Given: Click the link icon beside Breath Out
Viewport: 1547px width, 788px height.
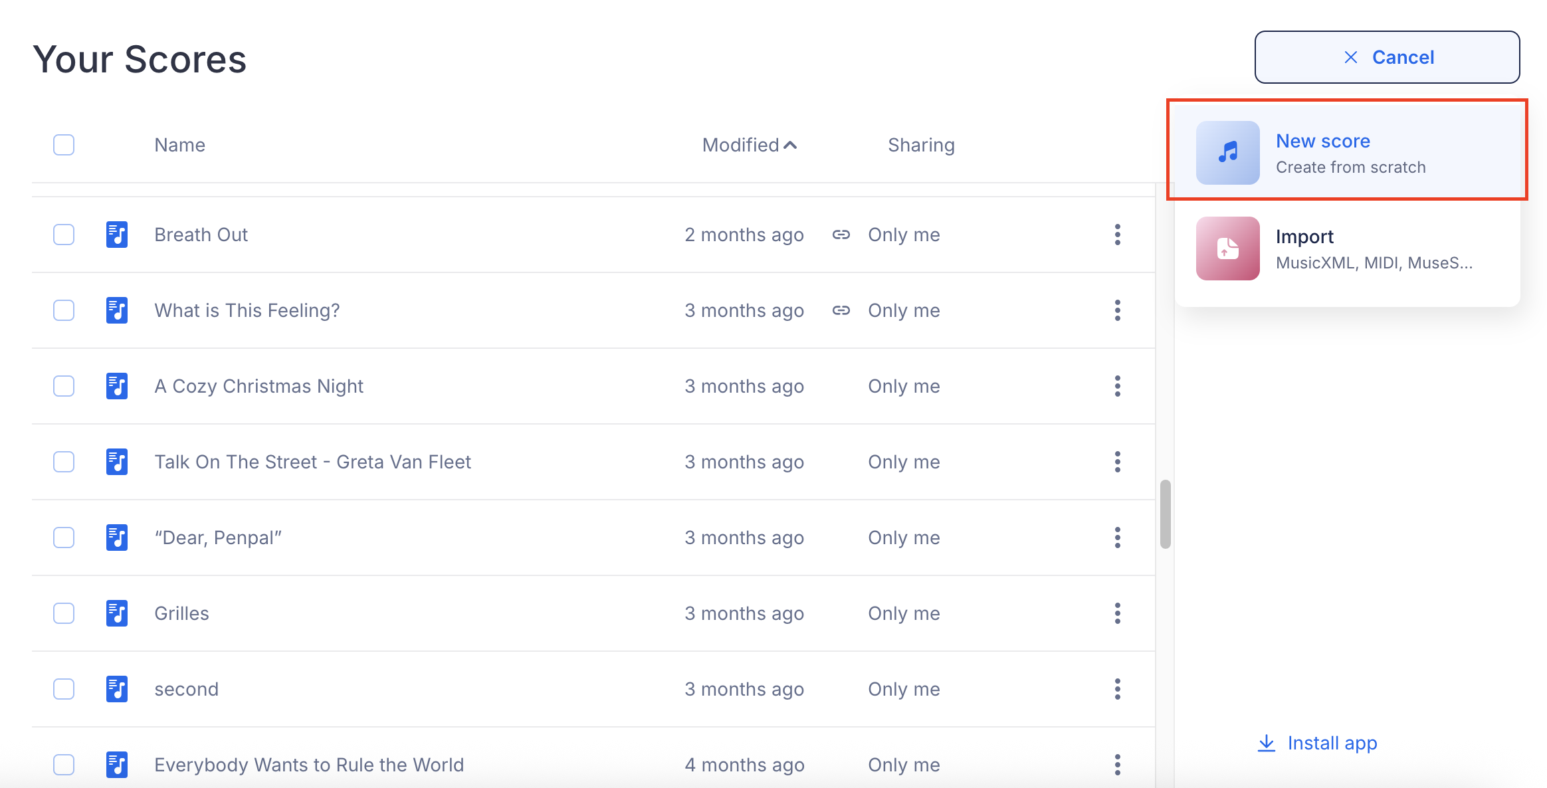Looking at the screenshot, I should (x=841, y=235).
